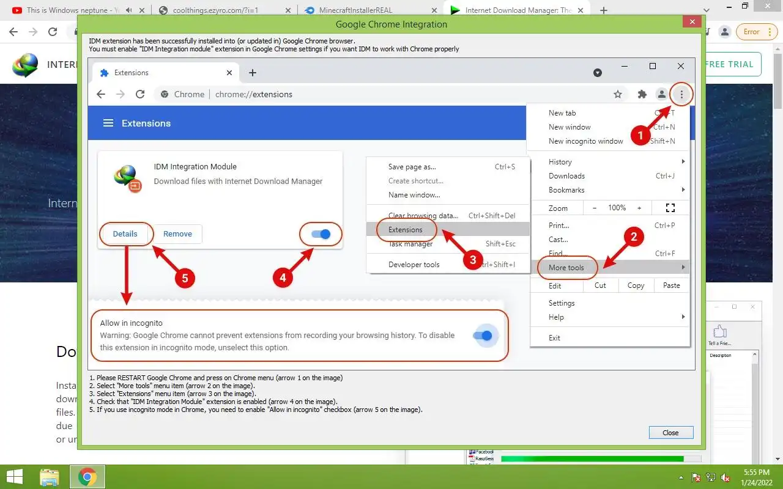
Task: Expand the Bookmarks submenu arrow
Action: coord(683,189)
